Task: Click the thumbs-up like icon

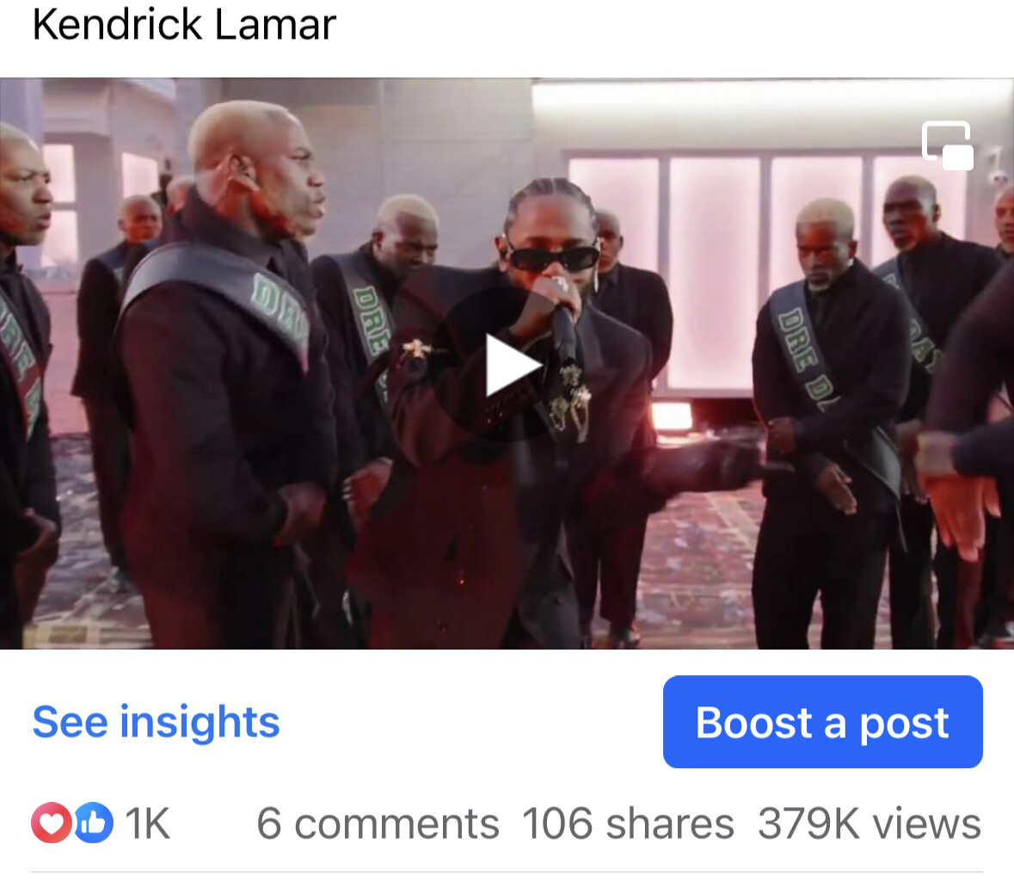Action: coord(93,822)
